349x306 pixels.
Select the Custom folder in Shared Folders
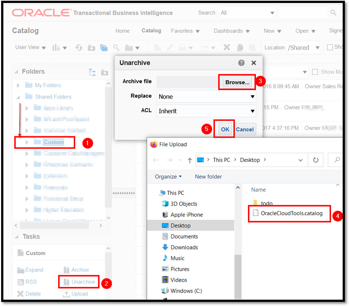[x=54, y=142]
